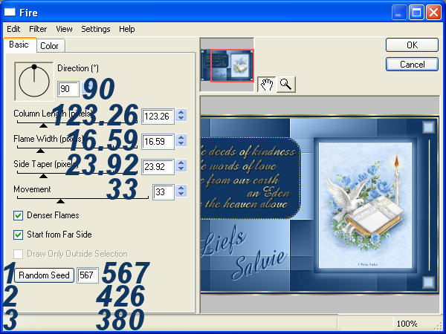The width and height of the screenshot is (446, 334).
Task: Click the Flame Width slider handle
Action: [x=40, y=151]
